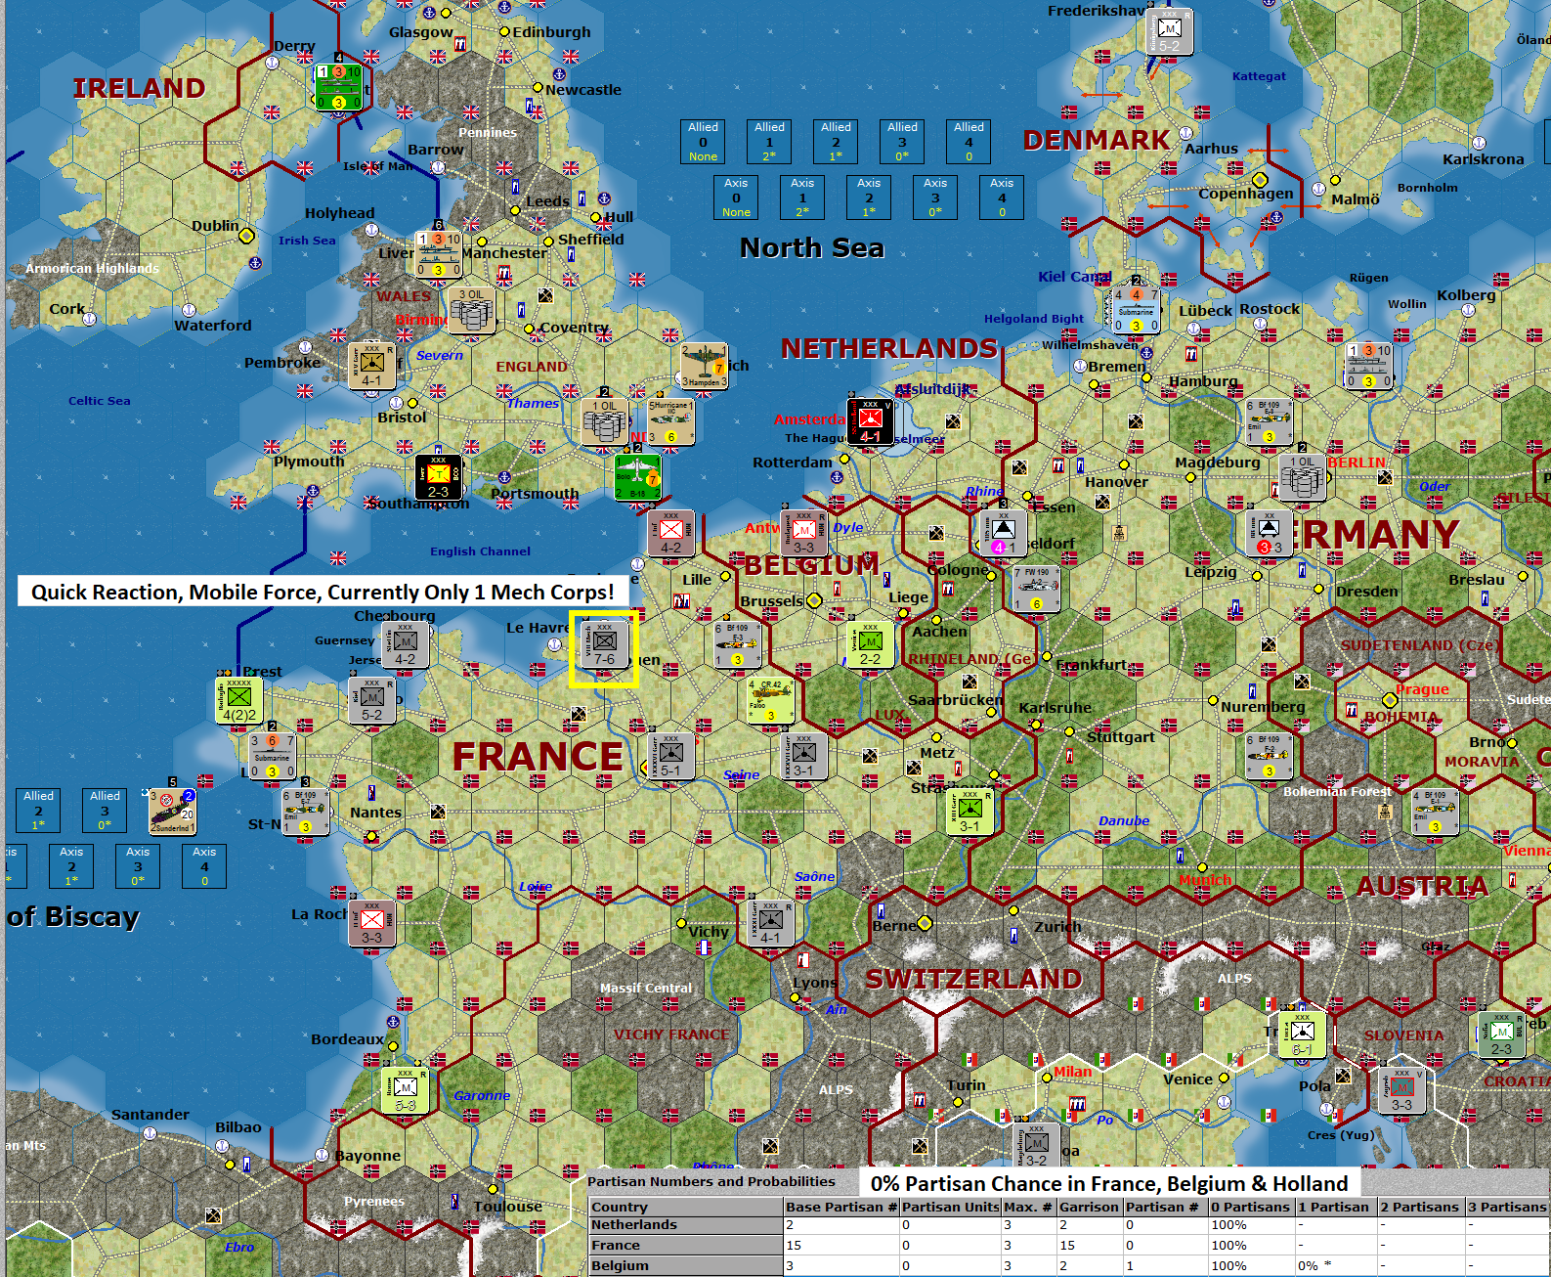Image resolution: width=1551 pixels, height=1277 pixels.
Task: Click the North Sea 'Allied 4' box
Action: pos(969,142)
